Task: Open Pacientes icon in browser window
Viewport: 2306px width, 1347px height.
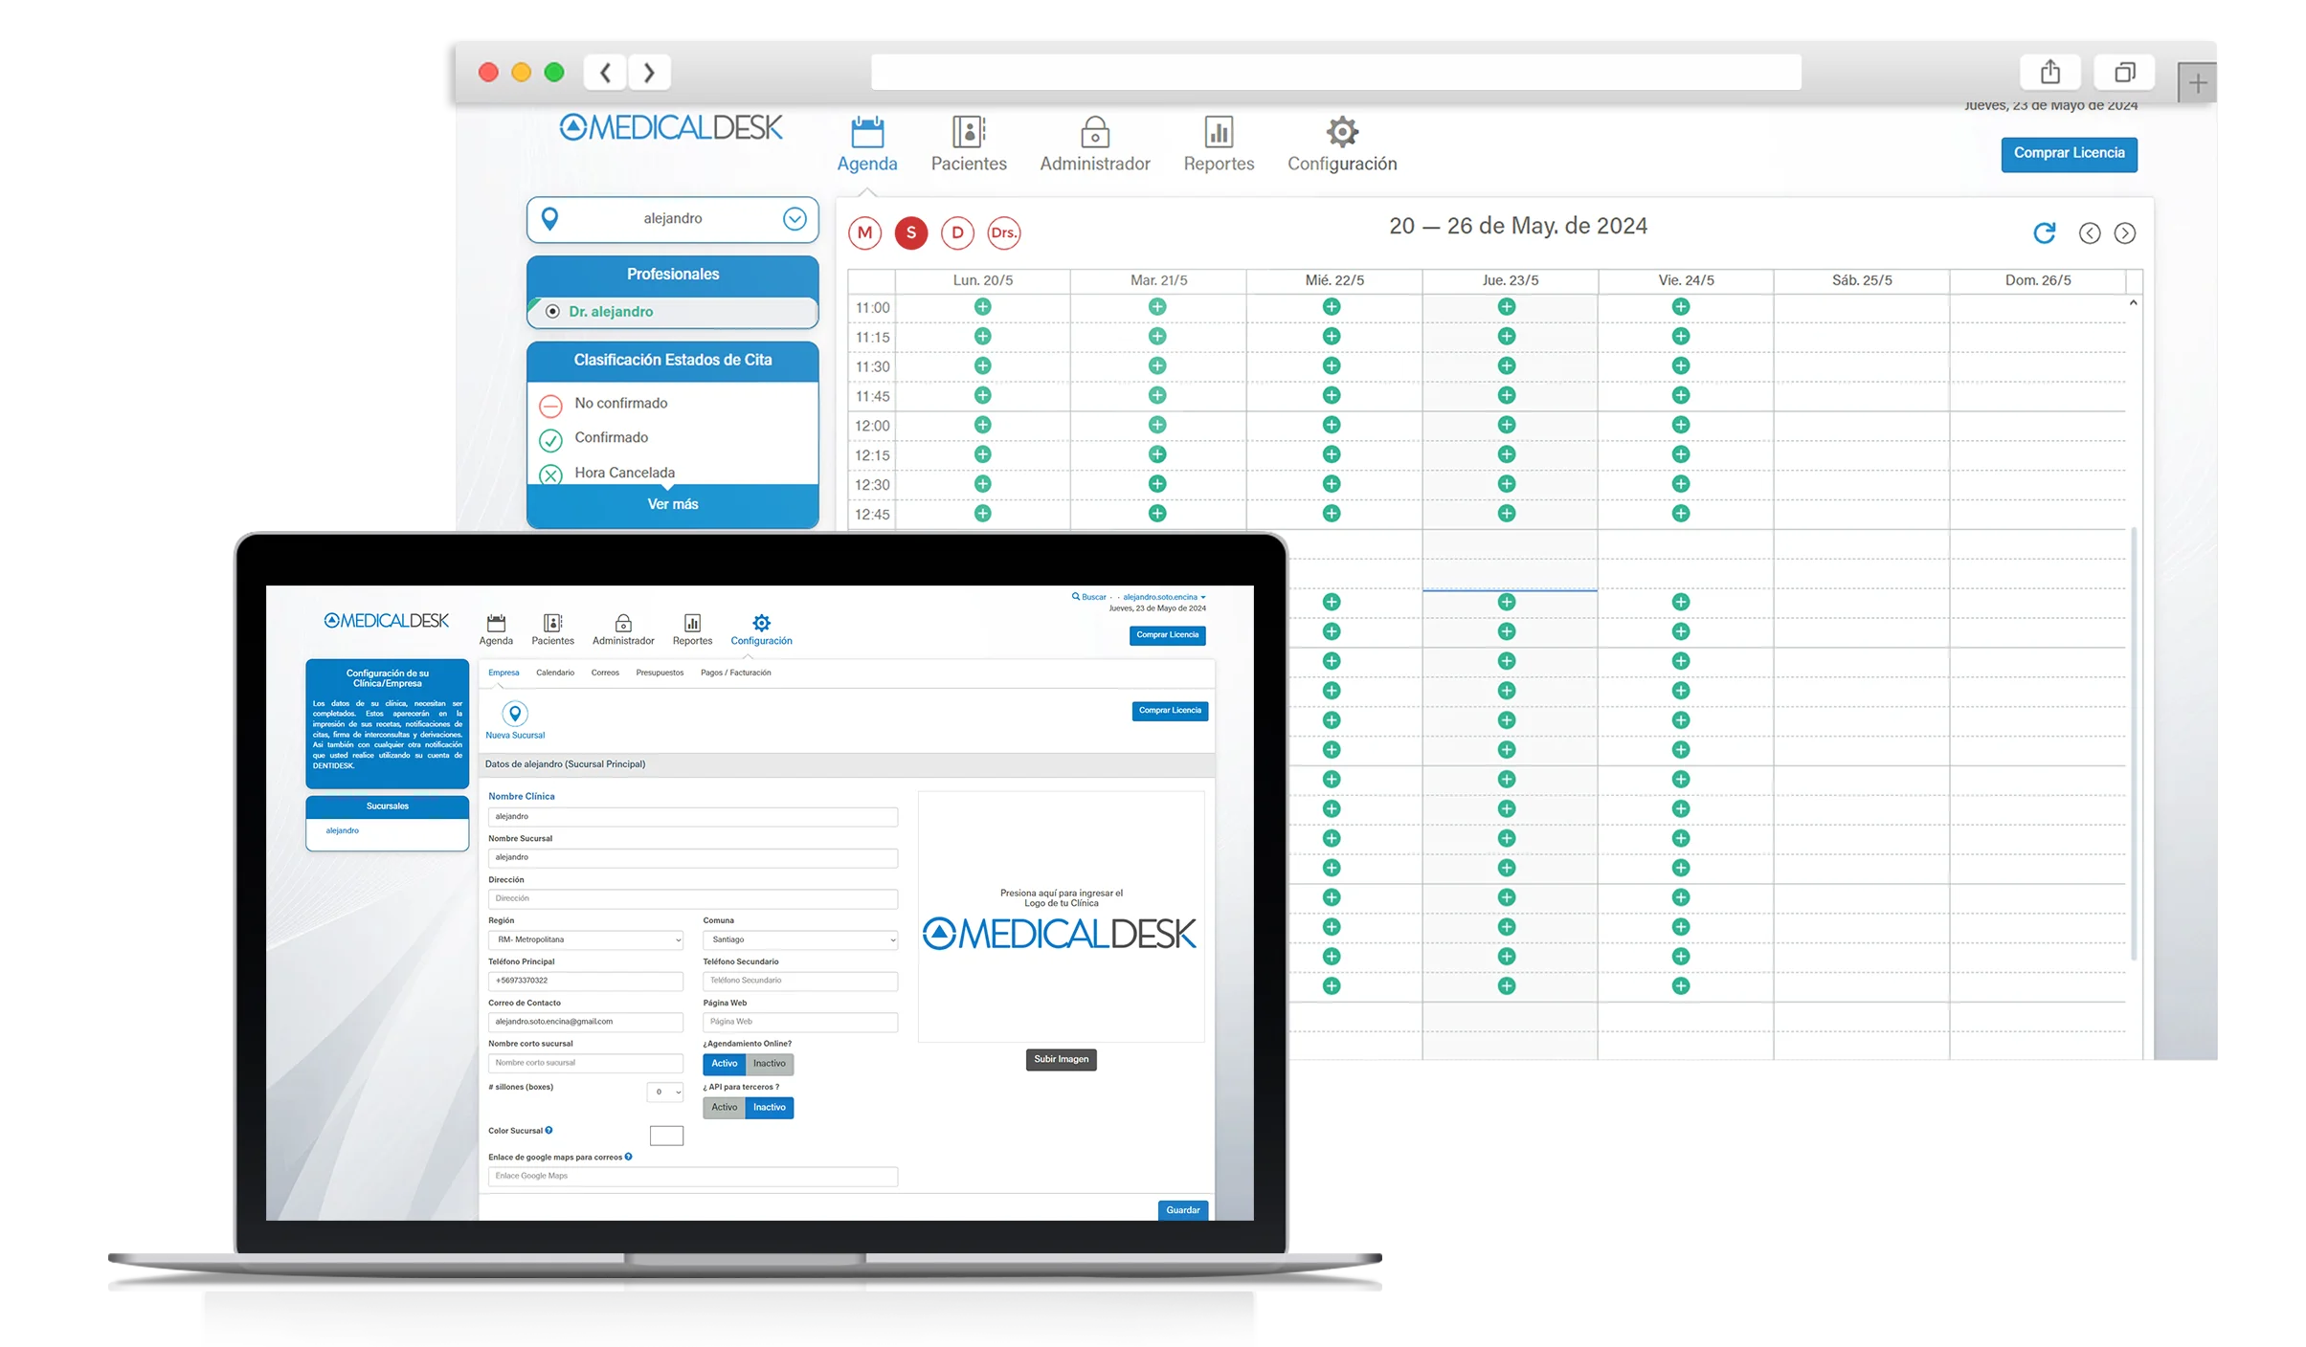Action: (x=969, y=132)
